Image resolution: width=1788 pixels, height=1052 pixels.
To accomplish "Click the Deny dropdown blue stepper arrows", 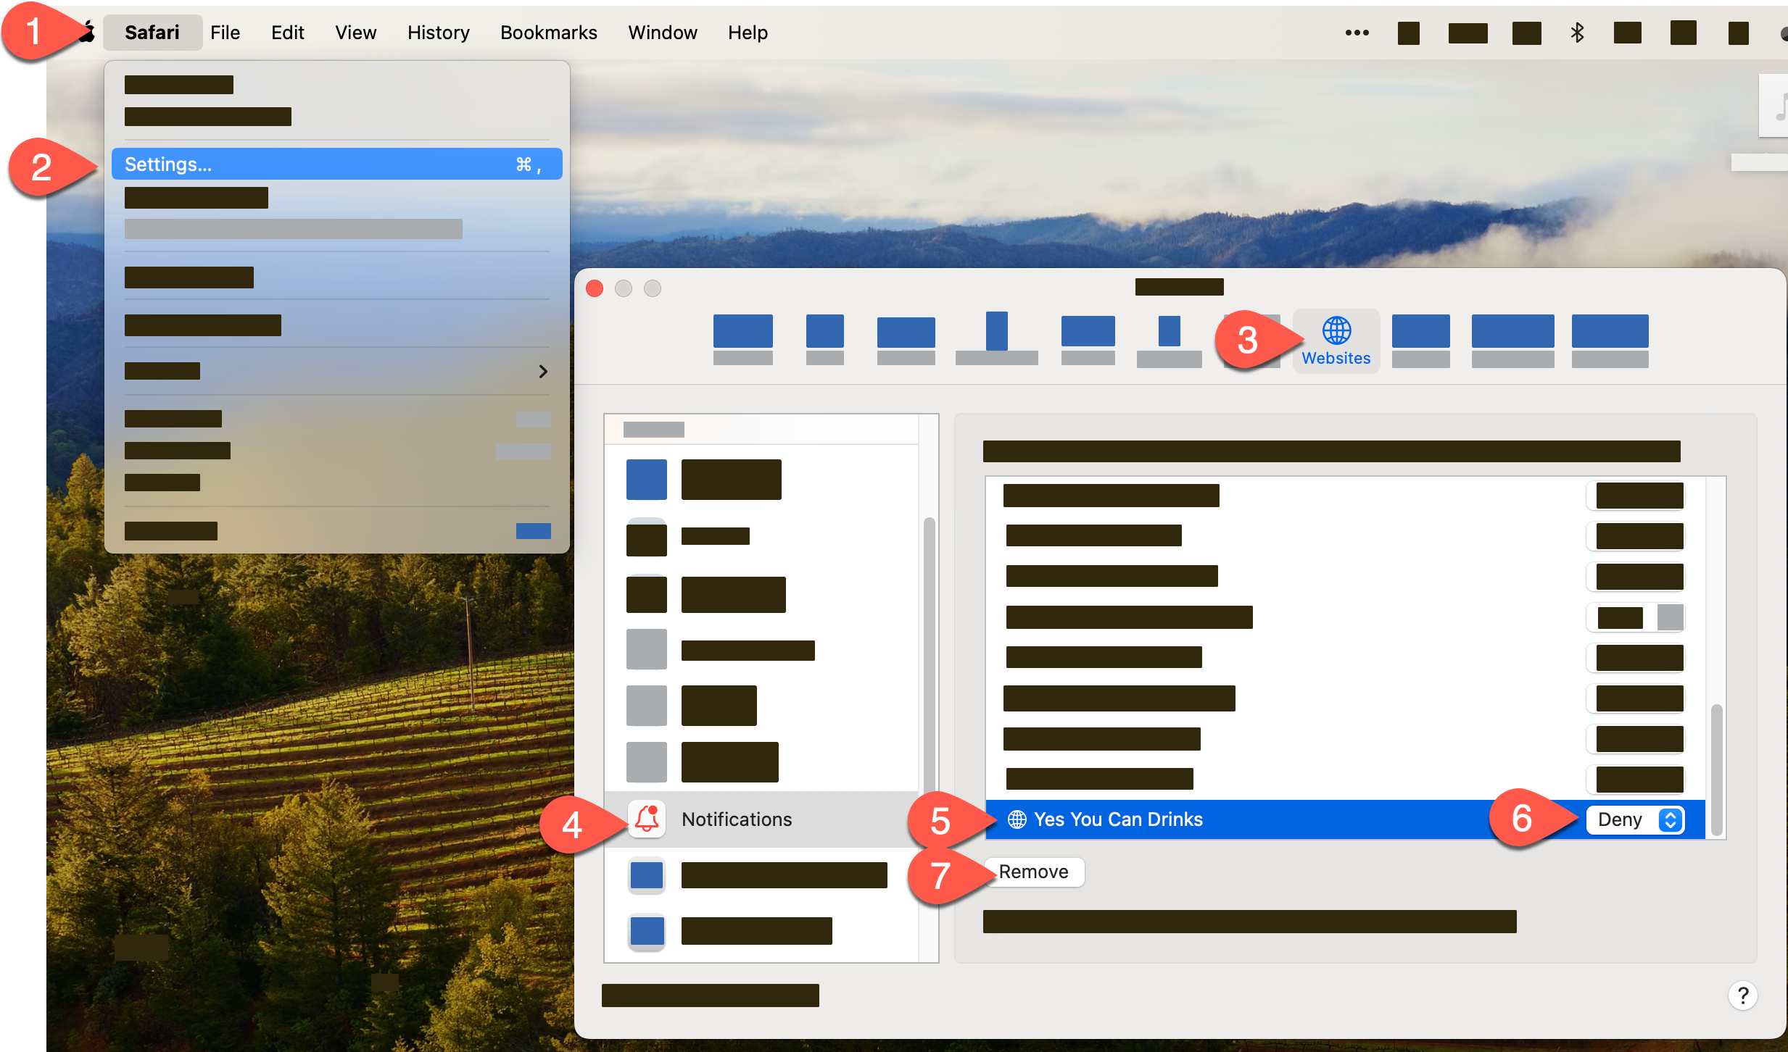I will point(1671,819).
